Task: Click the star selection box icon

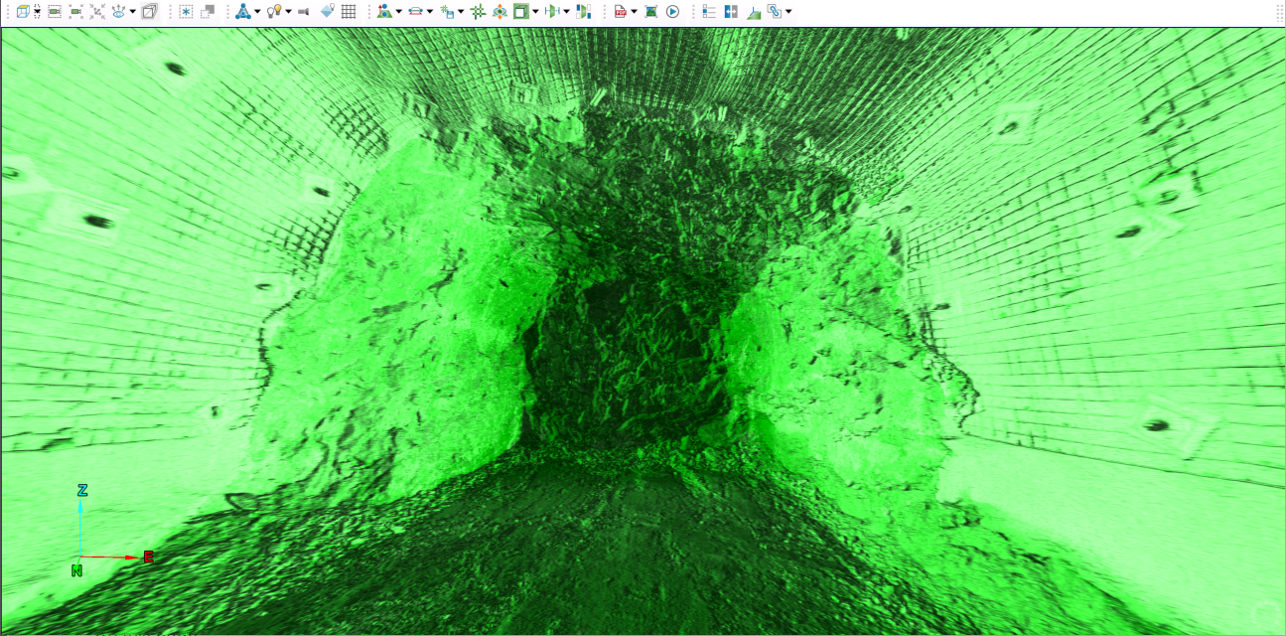Action: [x=186, y=12]
